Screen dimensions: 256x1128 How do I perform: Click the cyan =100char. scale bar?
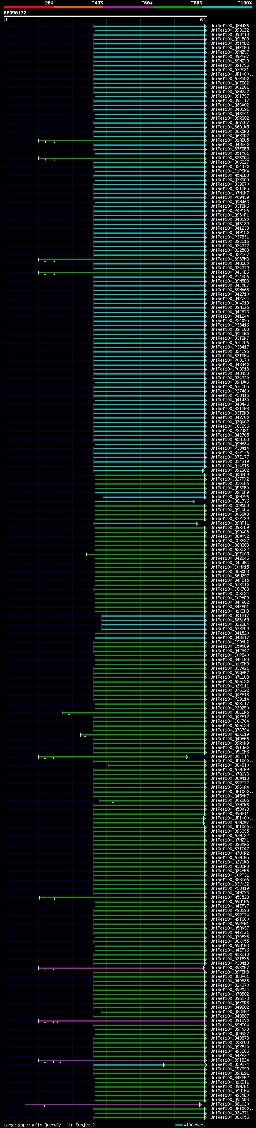coord(179,1125)
